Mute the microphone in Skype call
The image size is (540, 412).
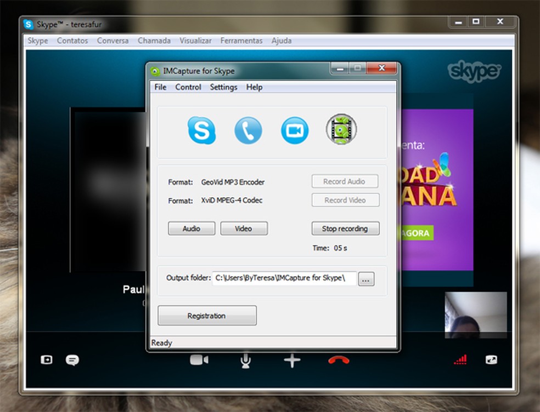click(245, 360)
